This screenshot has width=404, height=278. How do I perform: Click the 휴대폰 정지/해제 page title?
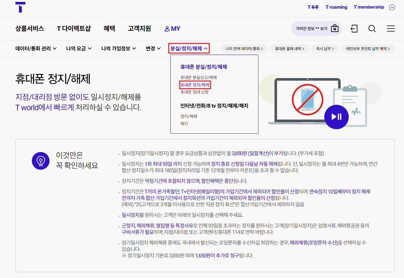(53, 79)
